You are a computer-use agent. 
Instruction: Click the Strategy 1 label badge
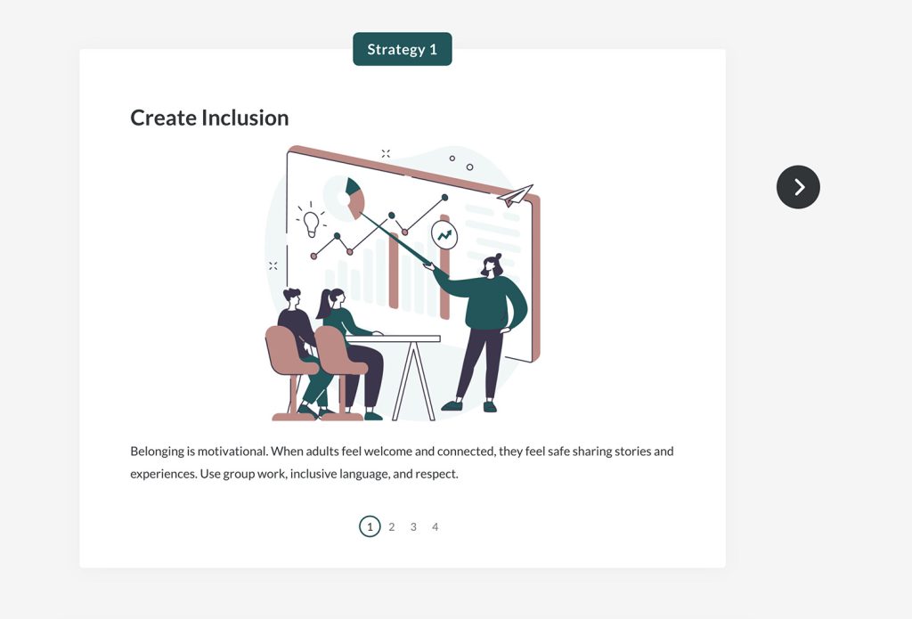point(403,49)
